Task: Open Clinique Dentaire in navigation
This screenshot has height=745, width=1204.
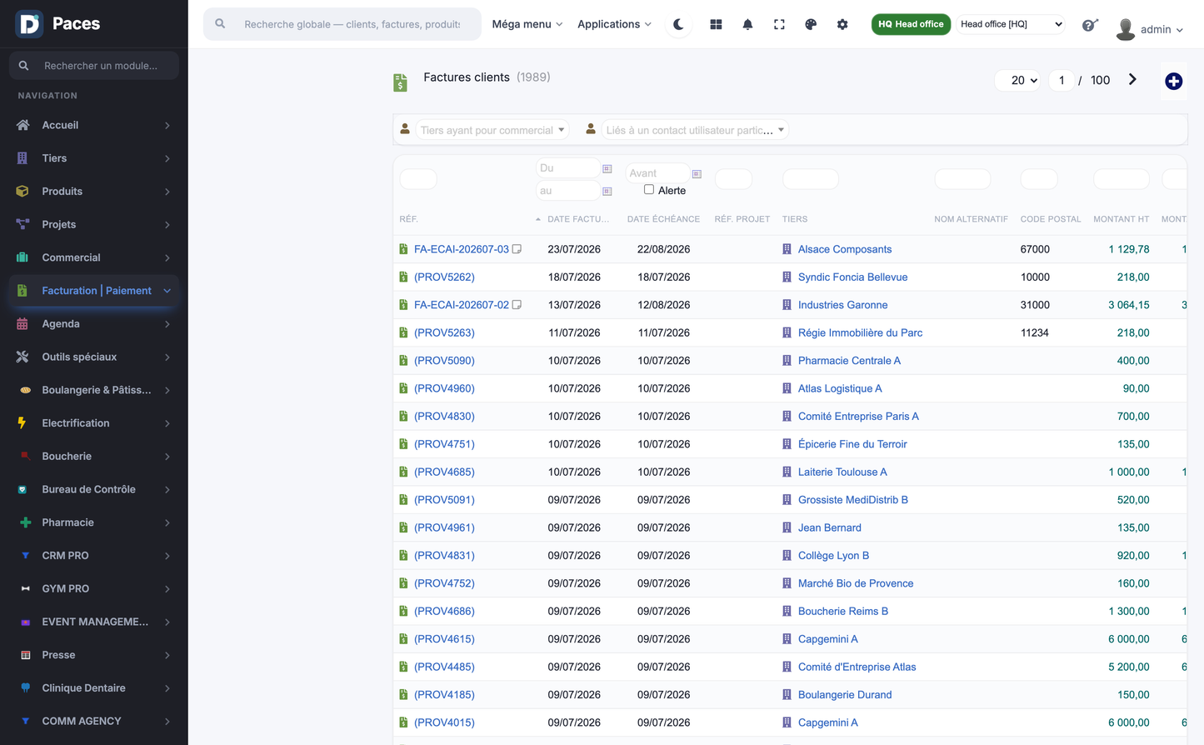Action: point(94,687)
